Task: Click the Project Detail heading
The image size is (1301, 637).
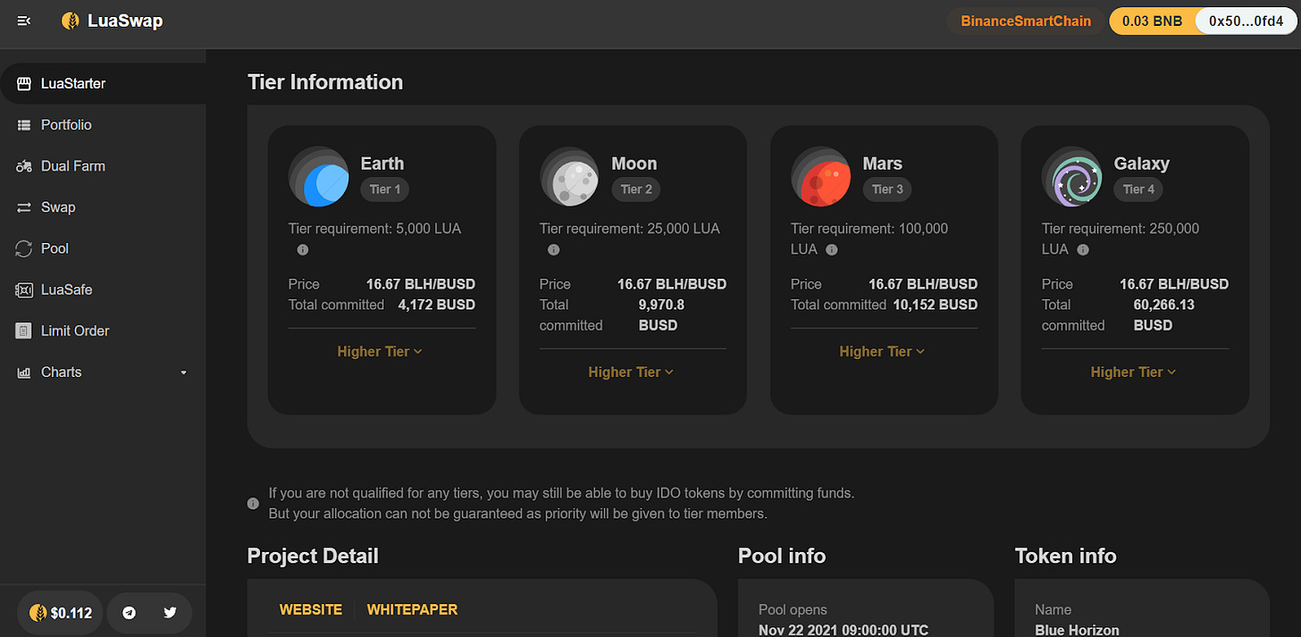Action: click(313, 557)
